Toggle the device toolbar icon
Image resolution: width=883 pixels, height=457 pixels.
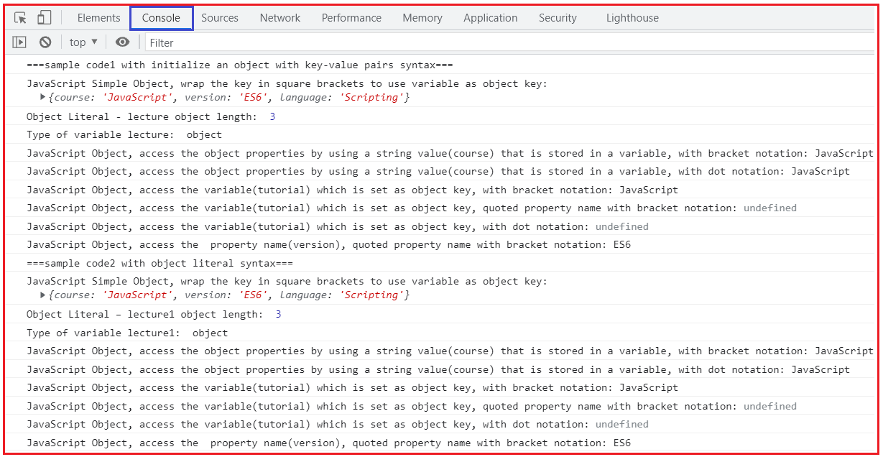(x=44, y=18)
